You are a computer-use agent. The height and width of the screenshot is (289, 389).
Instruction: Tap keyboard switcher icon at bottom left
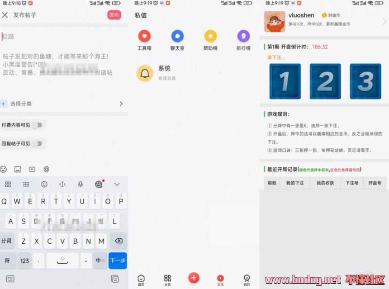point(10,279)
